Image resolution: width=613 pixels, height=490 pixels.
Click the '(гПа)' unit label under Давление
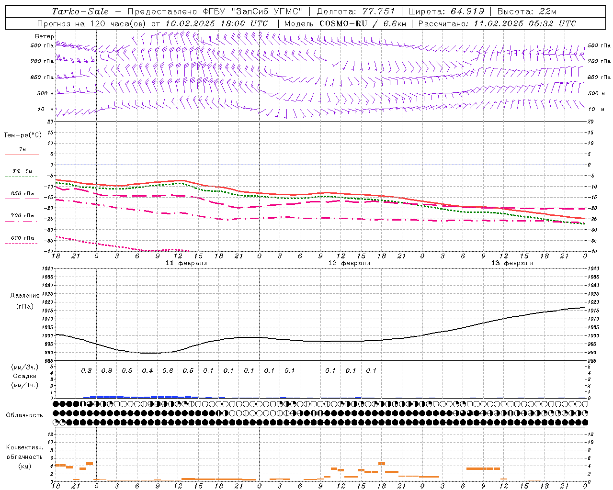click(x=24, y=307)
